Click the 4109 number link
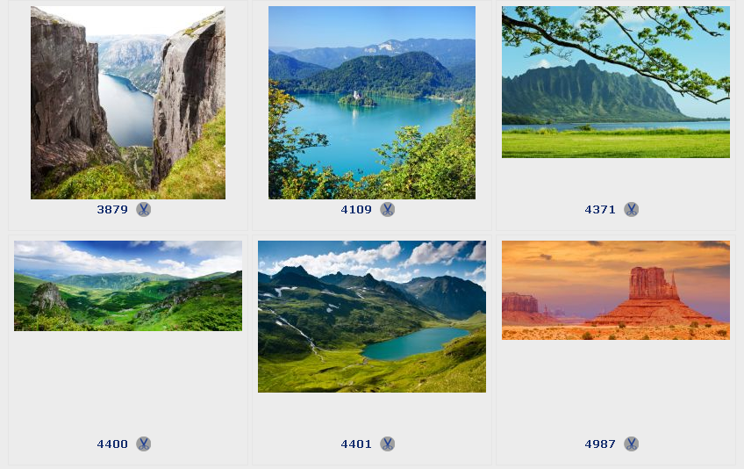Image resolution: width=744 pixels, height=469 pixels. click(356, 210)
